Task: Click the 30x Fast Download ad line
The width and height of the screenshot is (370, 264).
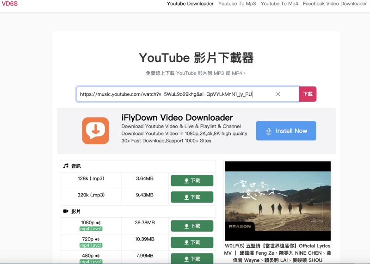Action: (166, 141)
